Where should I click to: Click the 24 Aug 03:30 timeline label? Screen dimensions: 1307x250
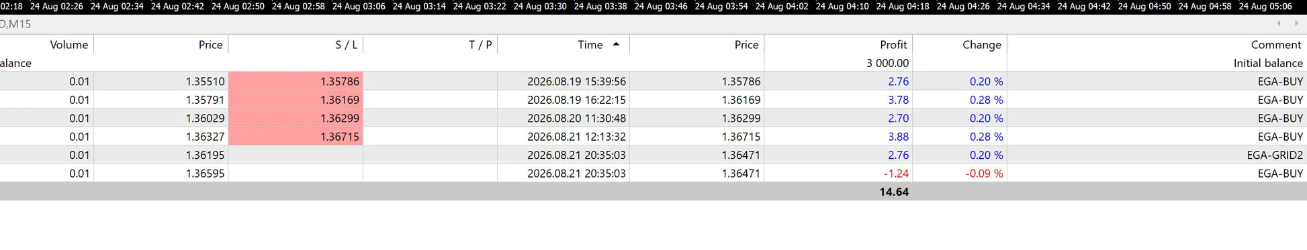tap(540, 6)
